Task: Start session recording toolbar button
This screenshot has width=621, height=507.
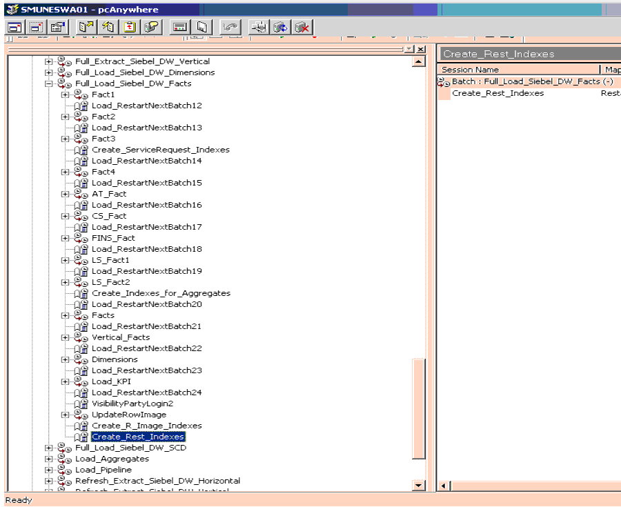Action: (180, 28)
